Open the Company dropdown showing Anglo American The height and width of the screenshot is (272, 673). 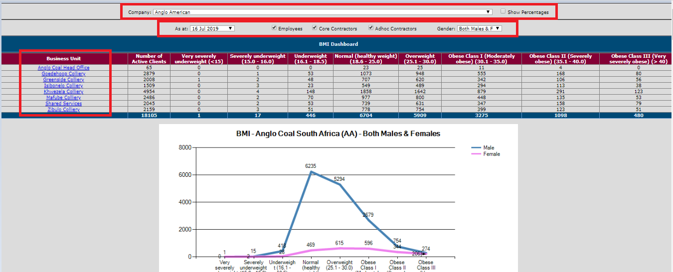323,12
